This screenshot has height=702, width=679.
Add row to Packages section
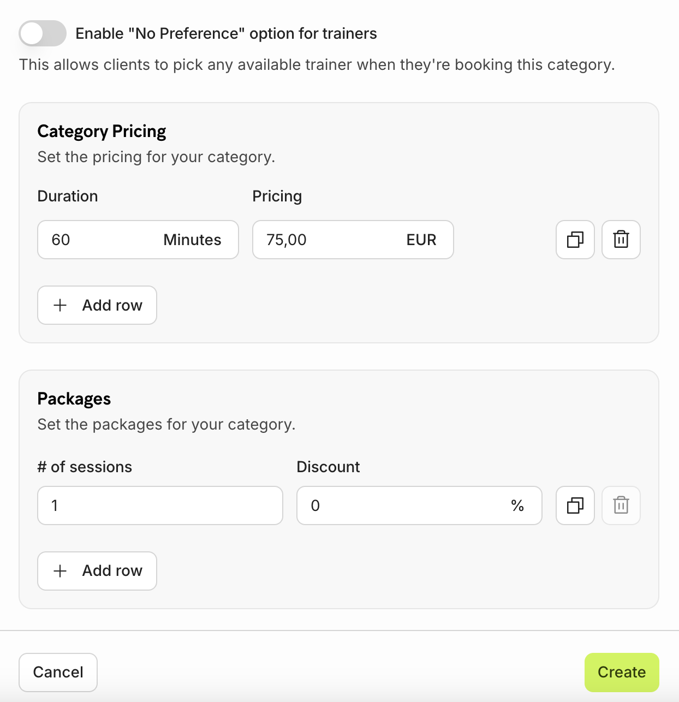point(97,571)
